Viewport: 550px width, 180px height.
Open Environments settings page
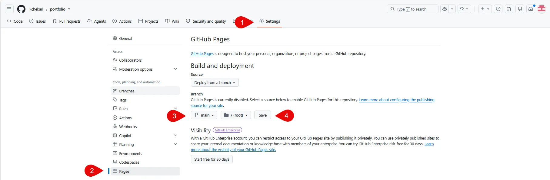pos(145,153)
